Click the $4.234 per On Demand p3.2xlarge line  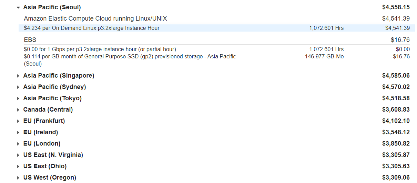pos(92,28)
